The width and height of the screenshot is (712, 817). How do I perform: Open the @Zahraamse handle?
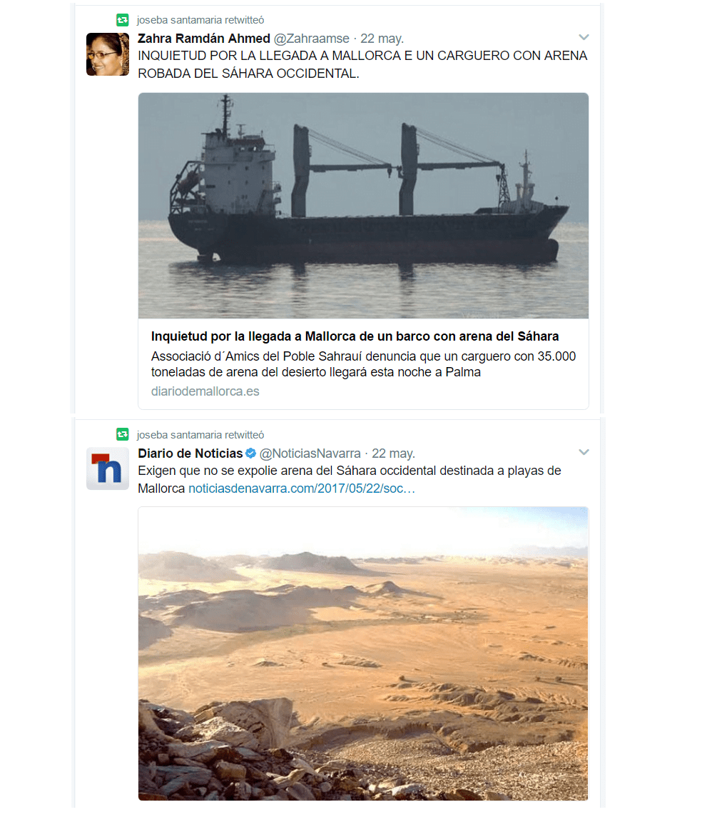[312, 39]
